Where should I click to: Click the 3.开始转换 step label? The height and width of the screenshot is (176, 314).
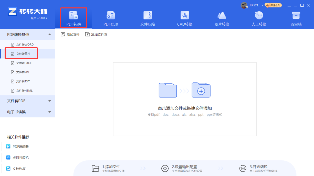tap(259, 167)
